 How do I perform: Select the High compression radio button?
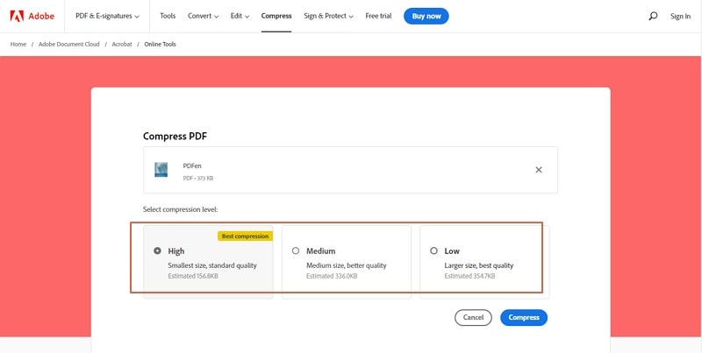pyautogui.click(x=157, y=251)
